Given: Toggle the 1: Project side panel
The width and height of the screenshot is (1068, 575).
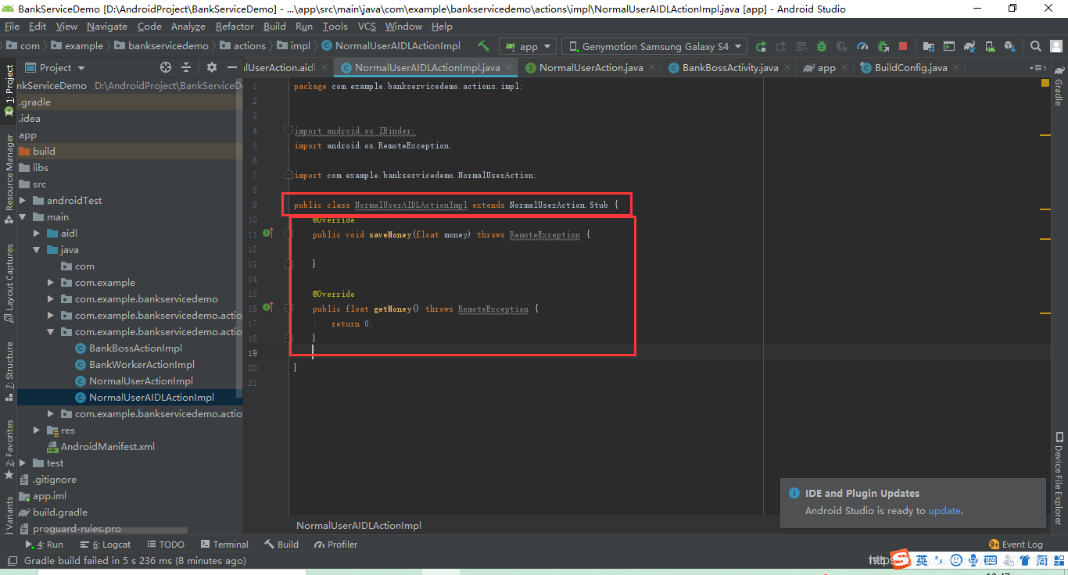Looking at the screenshot, I should pos(9,90).
